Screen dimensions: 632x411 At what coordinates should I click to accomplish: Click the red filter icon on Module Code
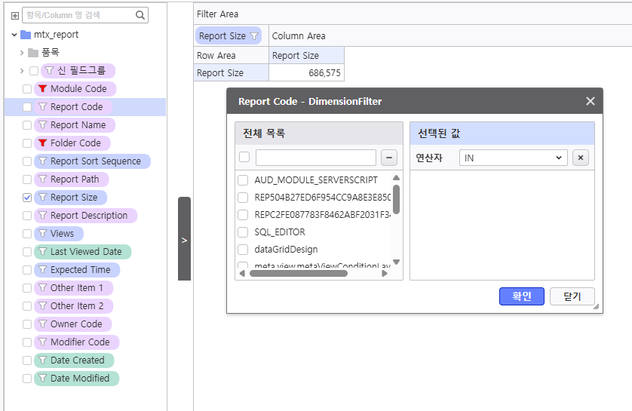pyautogui.click(x=42, y=89)
